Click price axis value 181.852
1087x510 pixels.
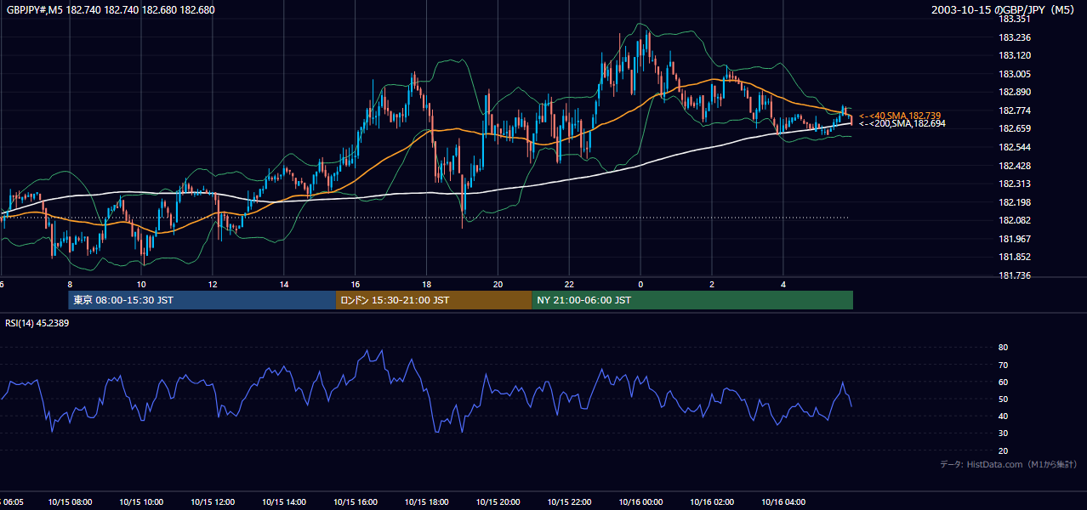tap(1015, 257)
